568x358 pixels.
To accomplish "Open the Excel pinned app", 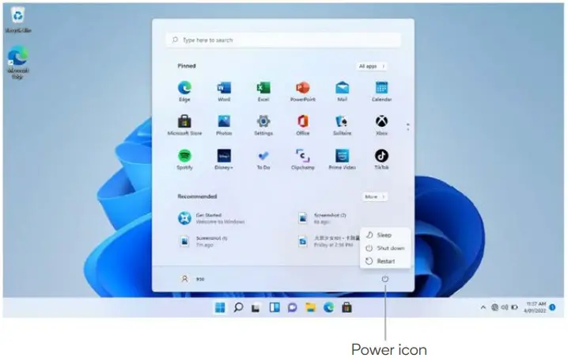I will pos(263,91).
